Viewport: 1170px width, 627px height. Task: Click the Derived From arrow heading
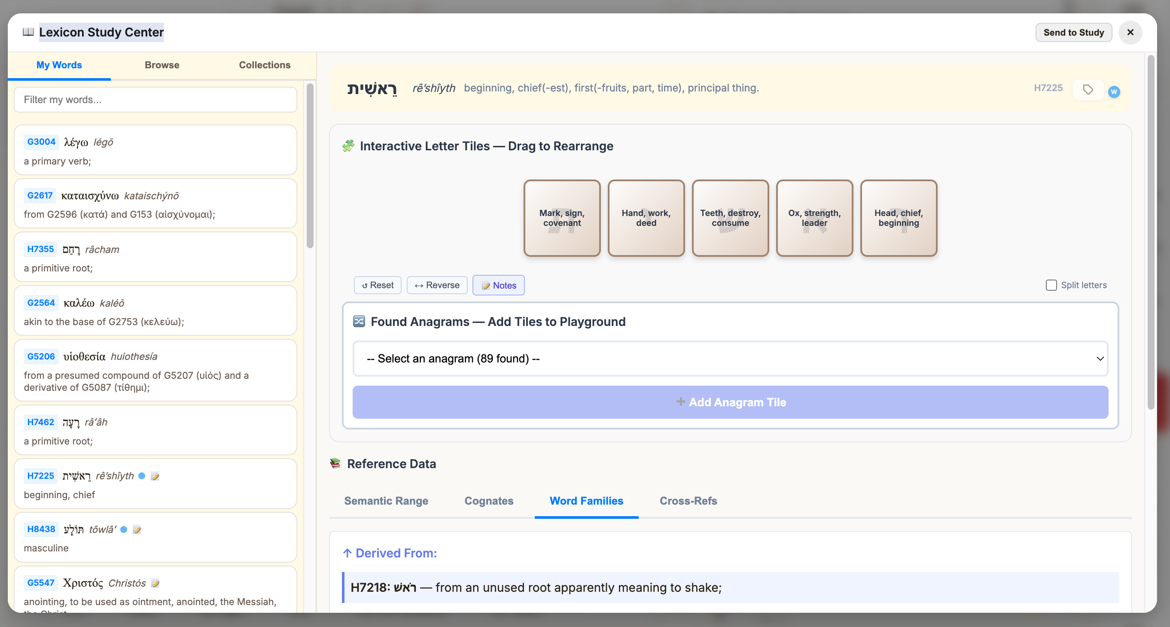tap(390, 553)
